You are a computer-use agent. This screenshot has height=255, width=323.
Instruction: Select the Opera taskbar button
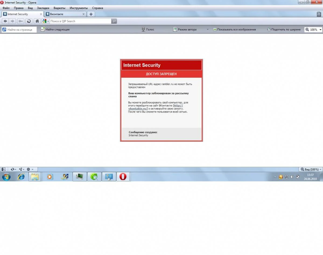pyautogui.click(x=123, y=177)
